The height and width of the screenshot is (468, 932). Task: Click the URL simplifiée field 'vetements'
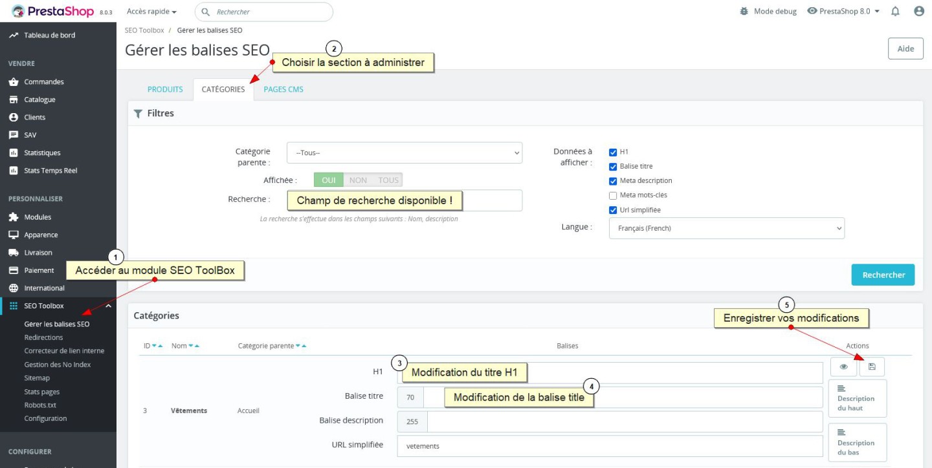coord(610,446)
